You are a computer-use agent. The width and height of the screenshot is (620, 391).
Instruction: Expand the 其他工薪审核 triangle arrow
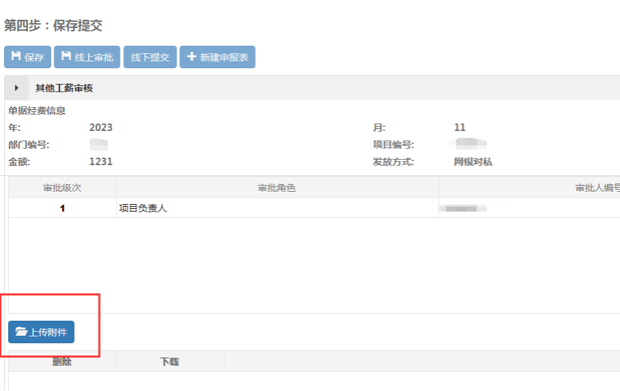16,88
